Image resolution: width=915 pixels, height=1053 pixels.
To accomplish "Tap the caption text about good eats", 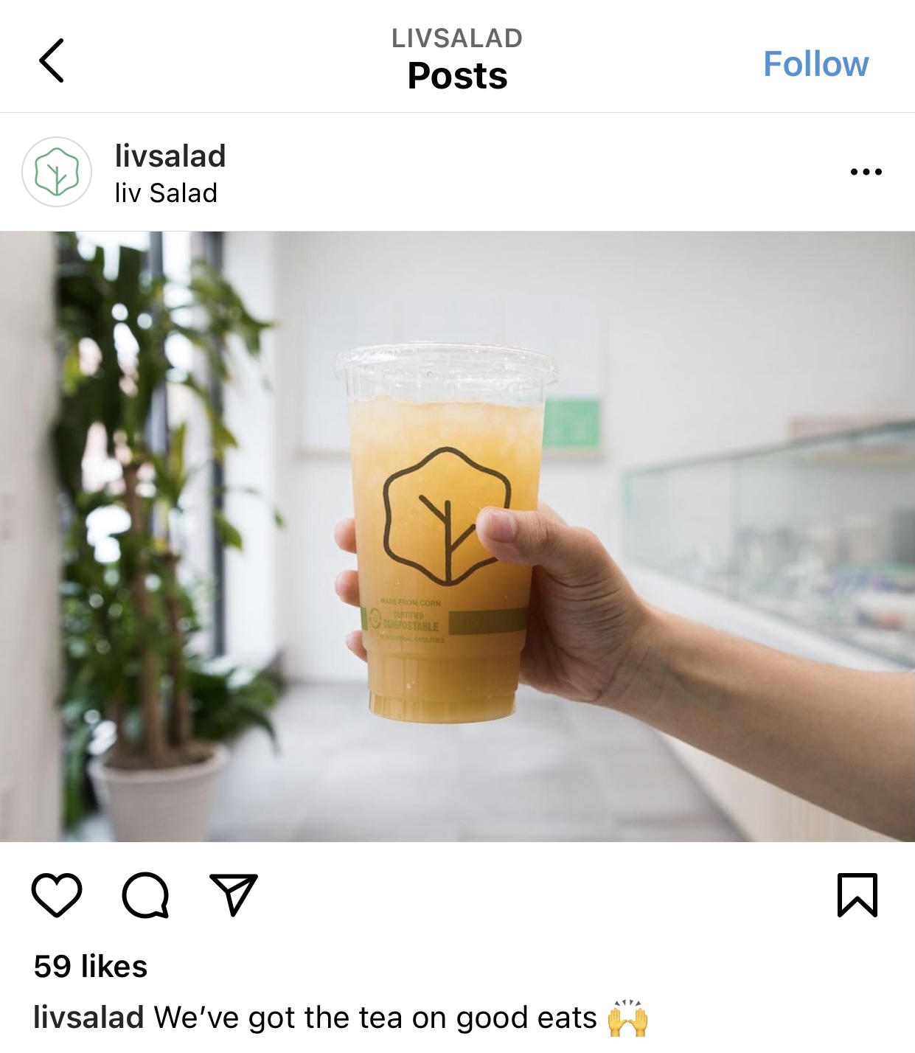I will pos(375,1018).
